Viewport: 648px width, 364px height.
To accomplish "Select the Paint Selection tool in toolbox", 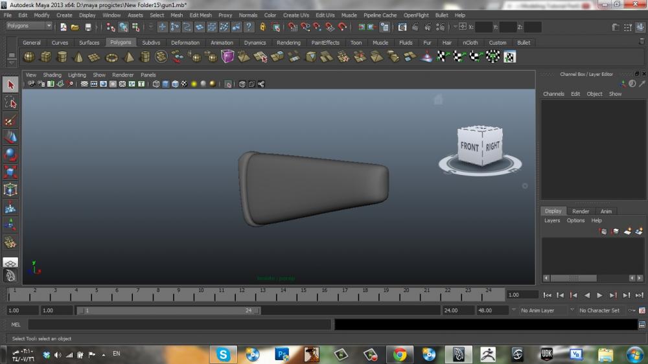I will click(10, 120).
